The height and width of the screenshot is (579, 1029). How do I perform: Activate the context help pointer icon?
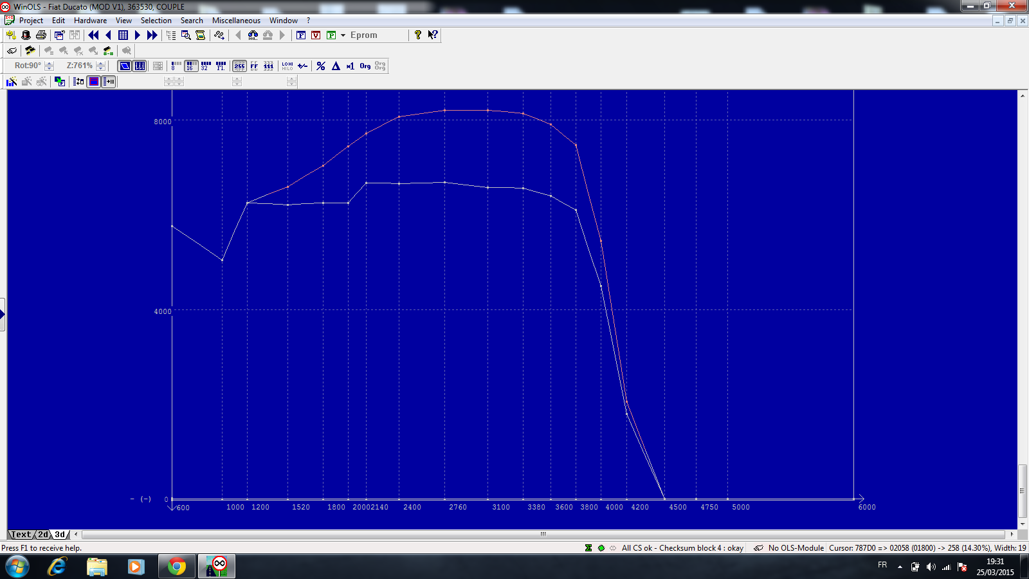433,35
